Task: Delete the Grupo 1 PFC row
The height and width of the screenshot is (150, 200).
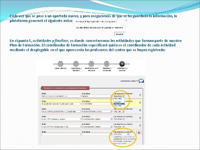Action: coord(140,118)
